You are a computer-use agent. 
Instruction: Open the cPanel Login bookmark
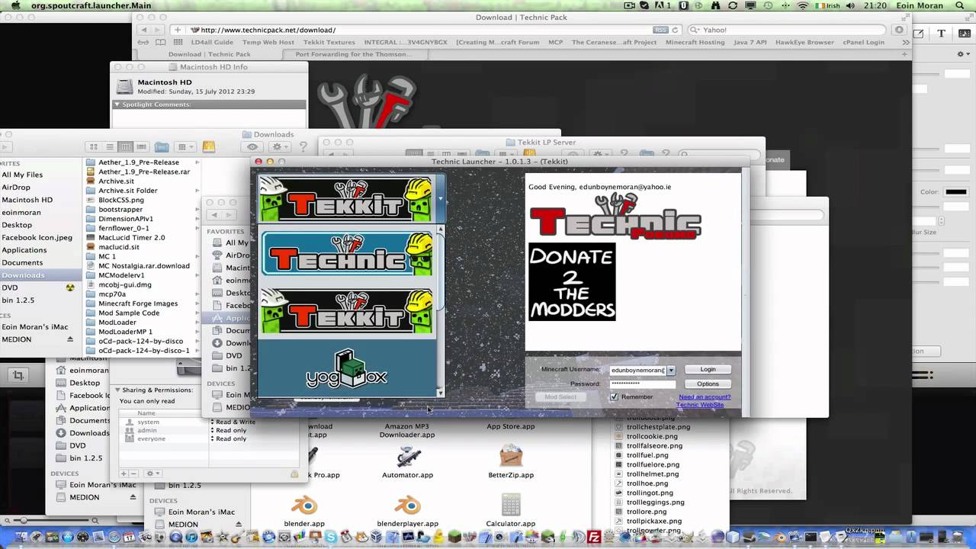tap(863, 42)
